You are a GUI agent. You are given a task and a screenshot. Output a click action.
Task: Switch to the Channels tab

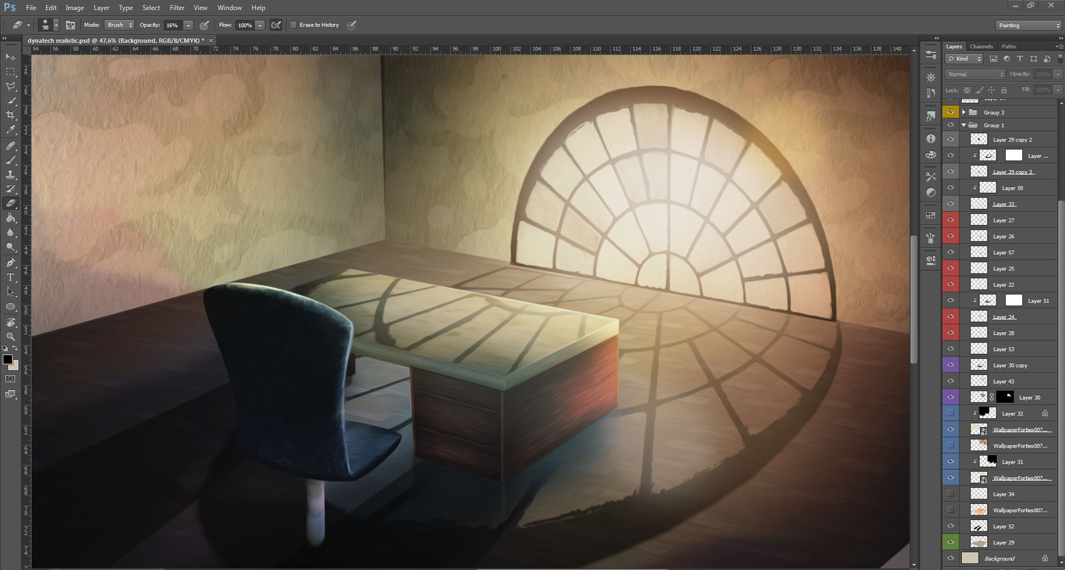pos(981,47)
